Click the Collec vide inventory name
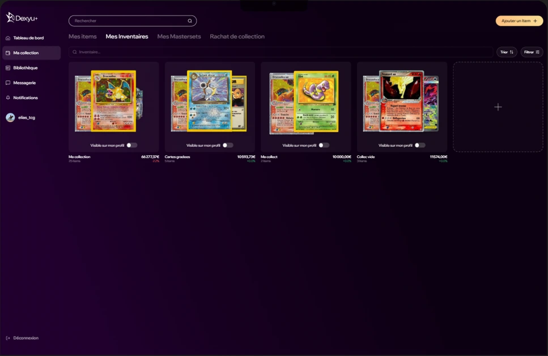The height and width of the screenshot is (356, 548). tap(366, 157)
